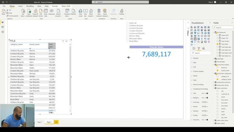The image size is (234, 132).
Task: Open the Fields well tab icon
Action: 194,48
